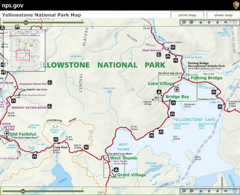Screen dimensions: 240x195
Task: Pan map right using bottom toolbar arrow
Action: [226, 191]
